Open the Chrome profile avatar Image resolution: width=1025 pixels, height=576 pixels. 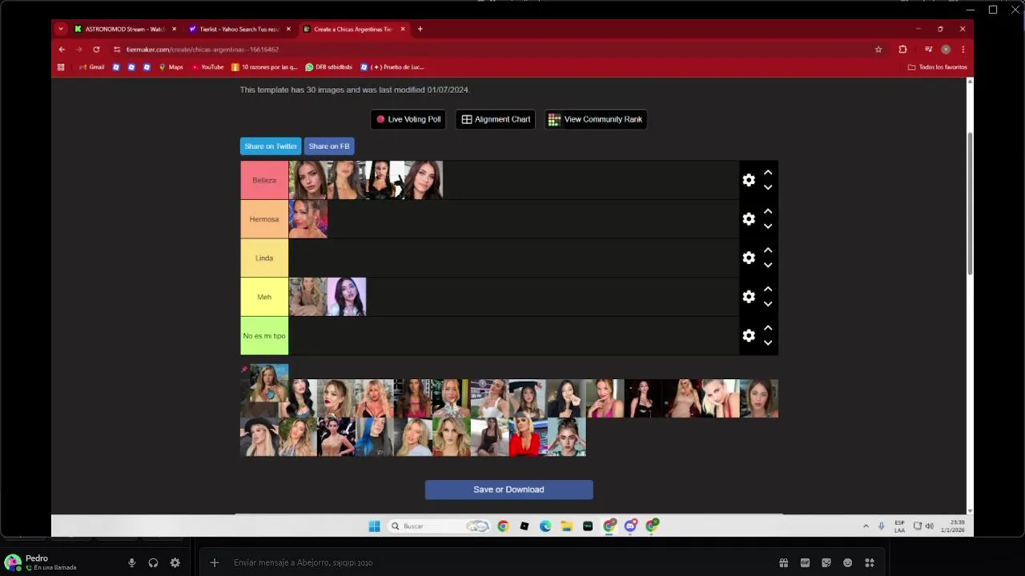[946, 50]
